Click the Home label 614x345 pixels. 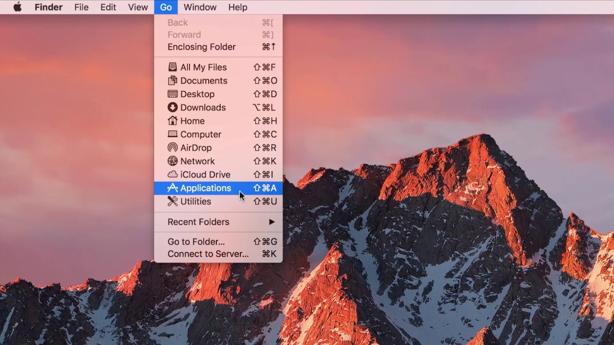(192, 121)
